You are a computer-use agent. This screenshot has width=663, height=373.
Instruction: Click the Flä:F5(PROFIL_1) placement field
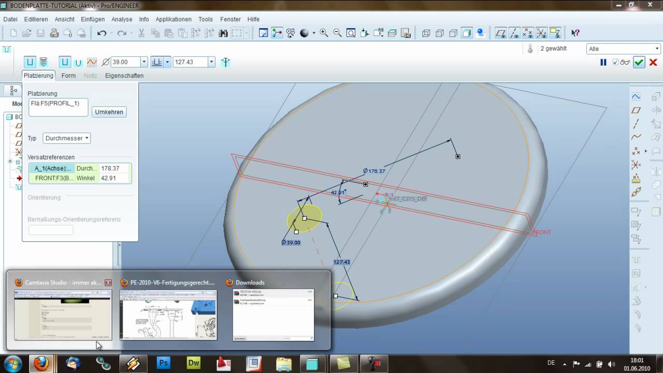pyautogui.click(x=58, y=107)
